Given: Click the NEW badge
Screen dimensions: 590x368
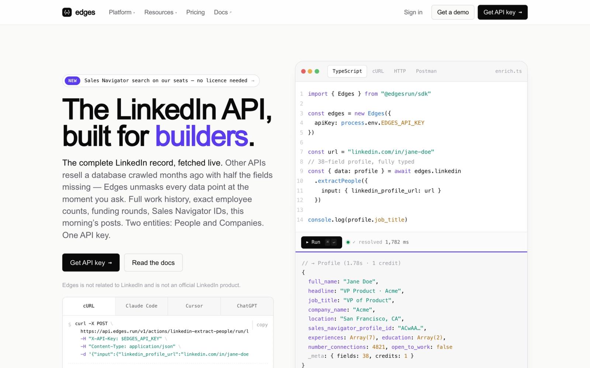Looking at the screenshot, I should (x=72, y=81).
